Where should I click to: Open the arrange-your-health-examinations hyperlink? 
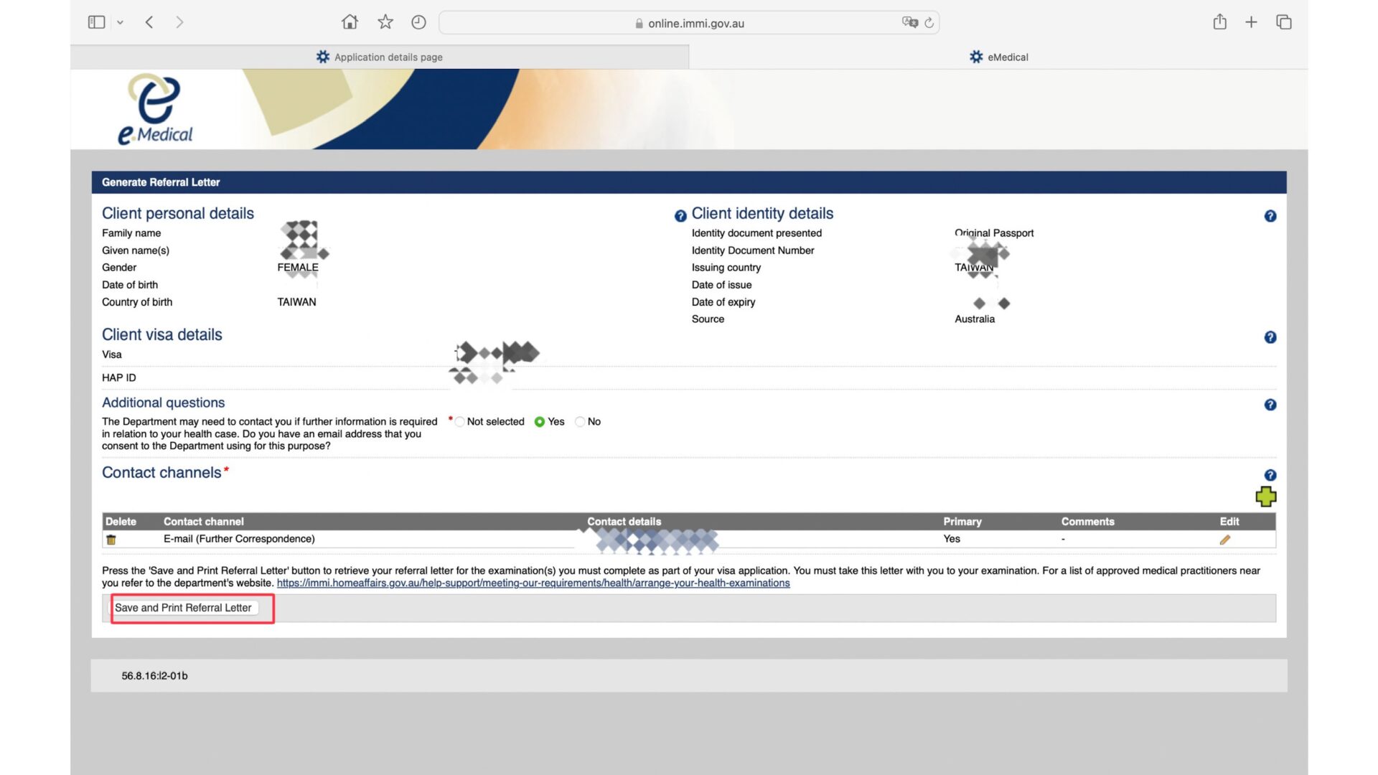[533, 583]
